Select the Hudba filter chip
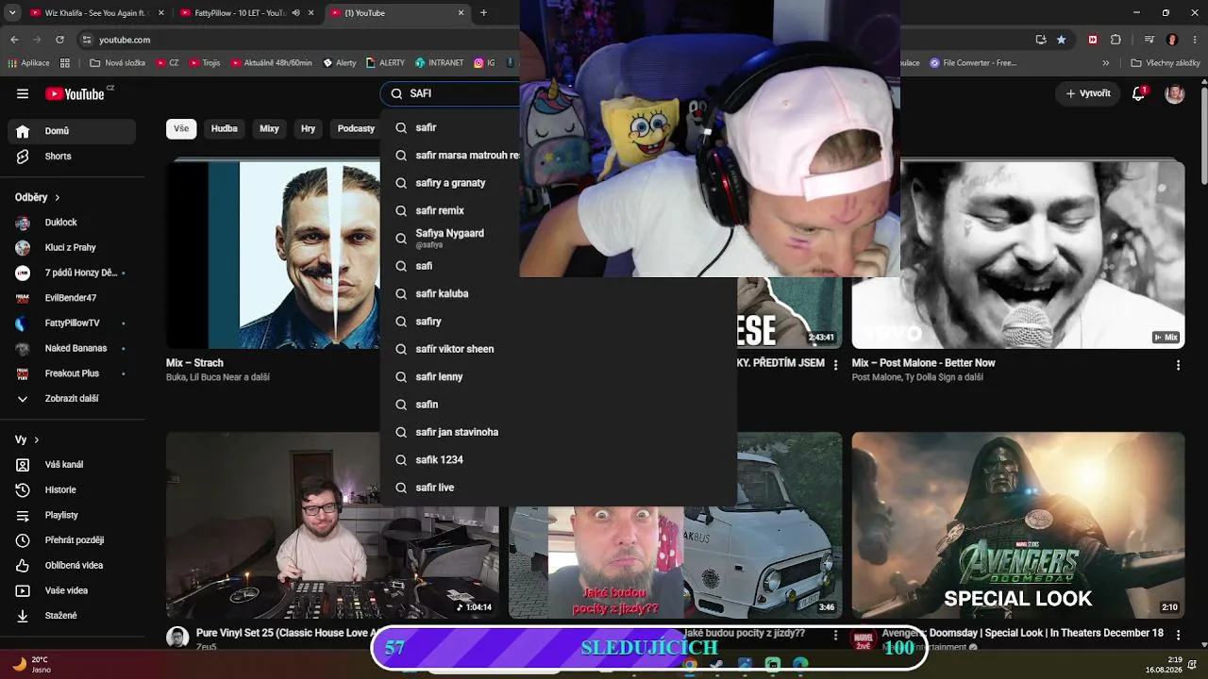This screenshot has width=1208, height=679. (225, 128)
